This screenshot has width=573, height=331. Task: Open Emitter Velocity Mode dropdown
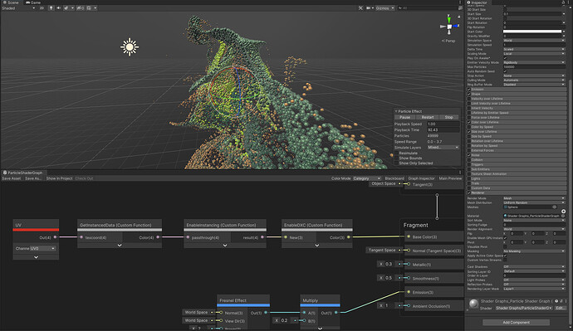click(534, 62)
